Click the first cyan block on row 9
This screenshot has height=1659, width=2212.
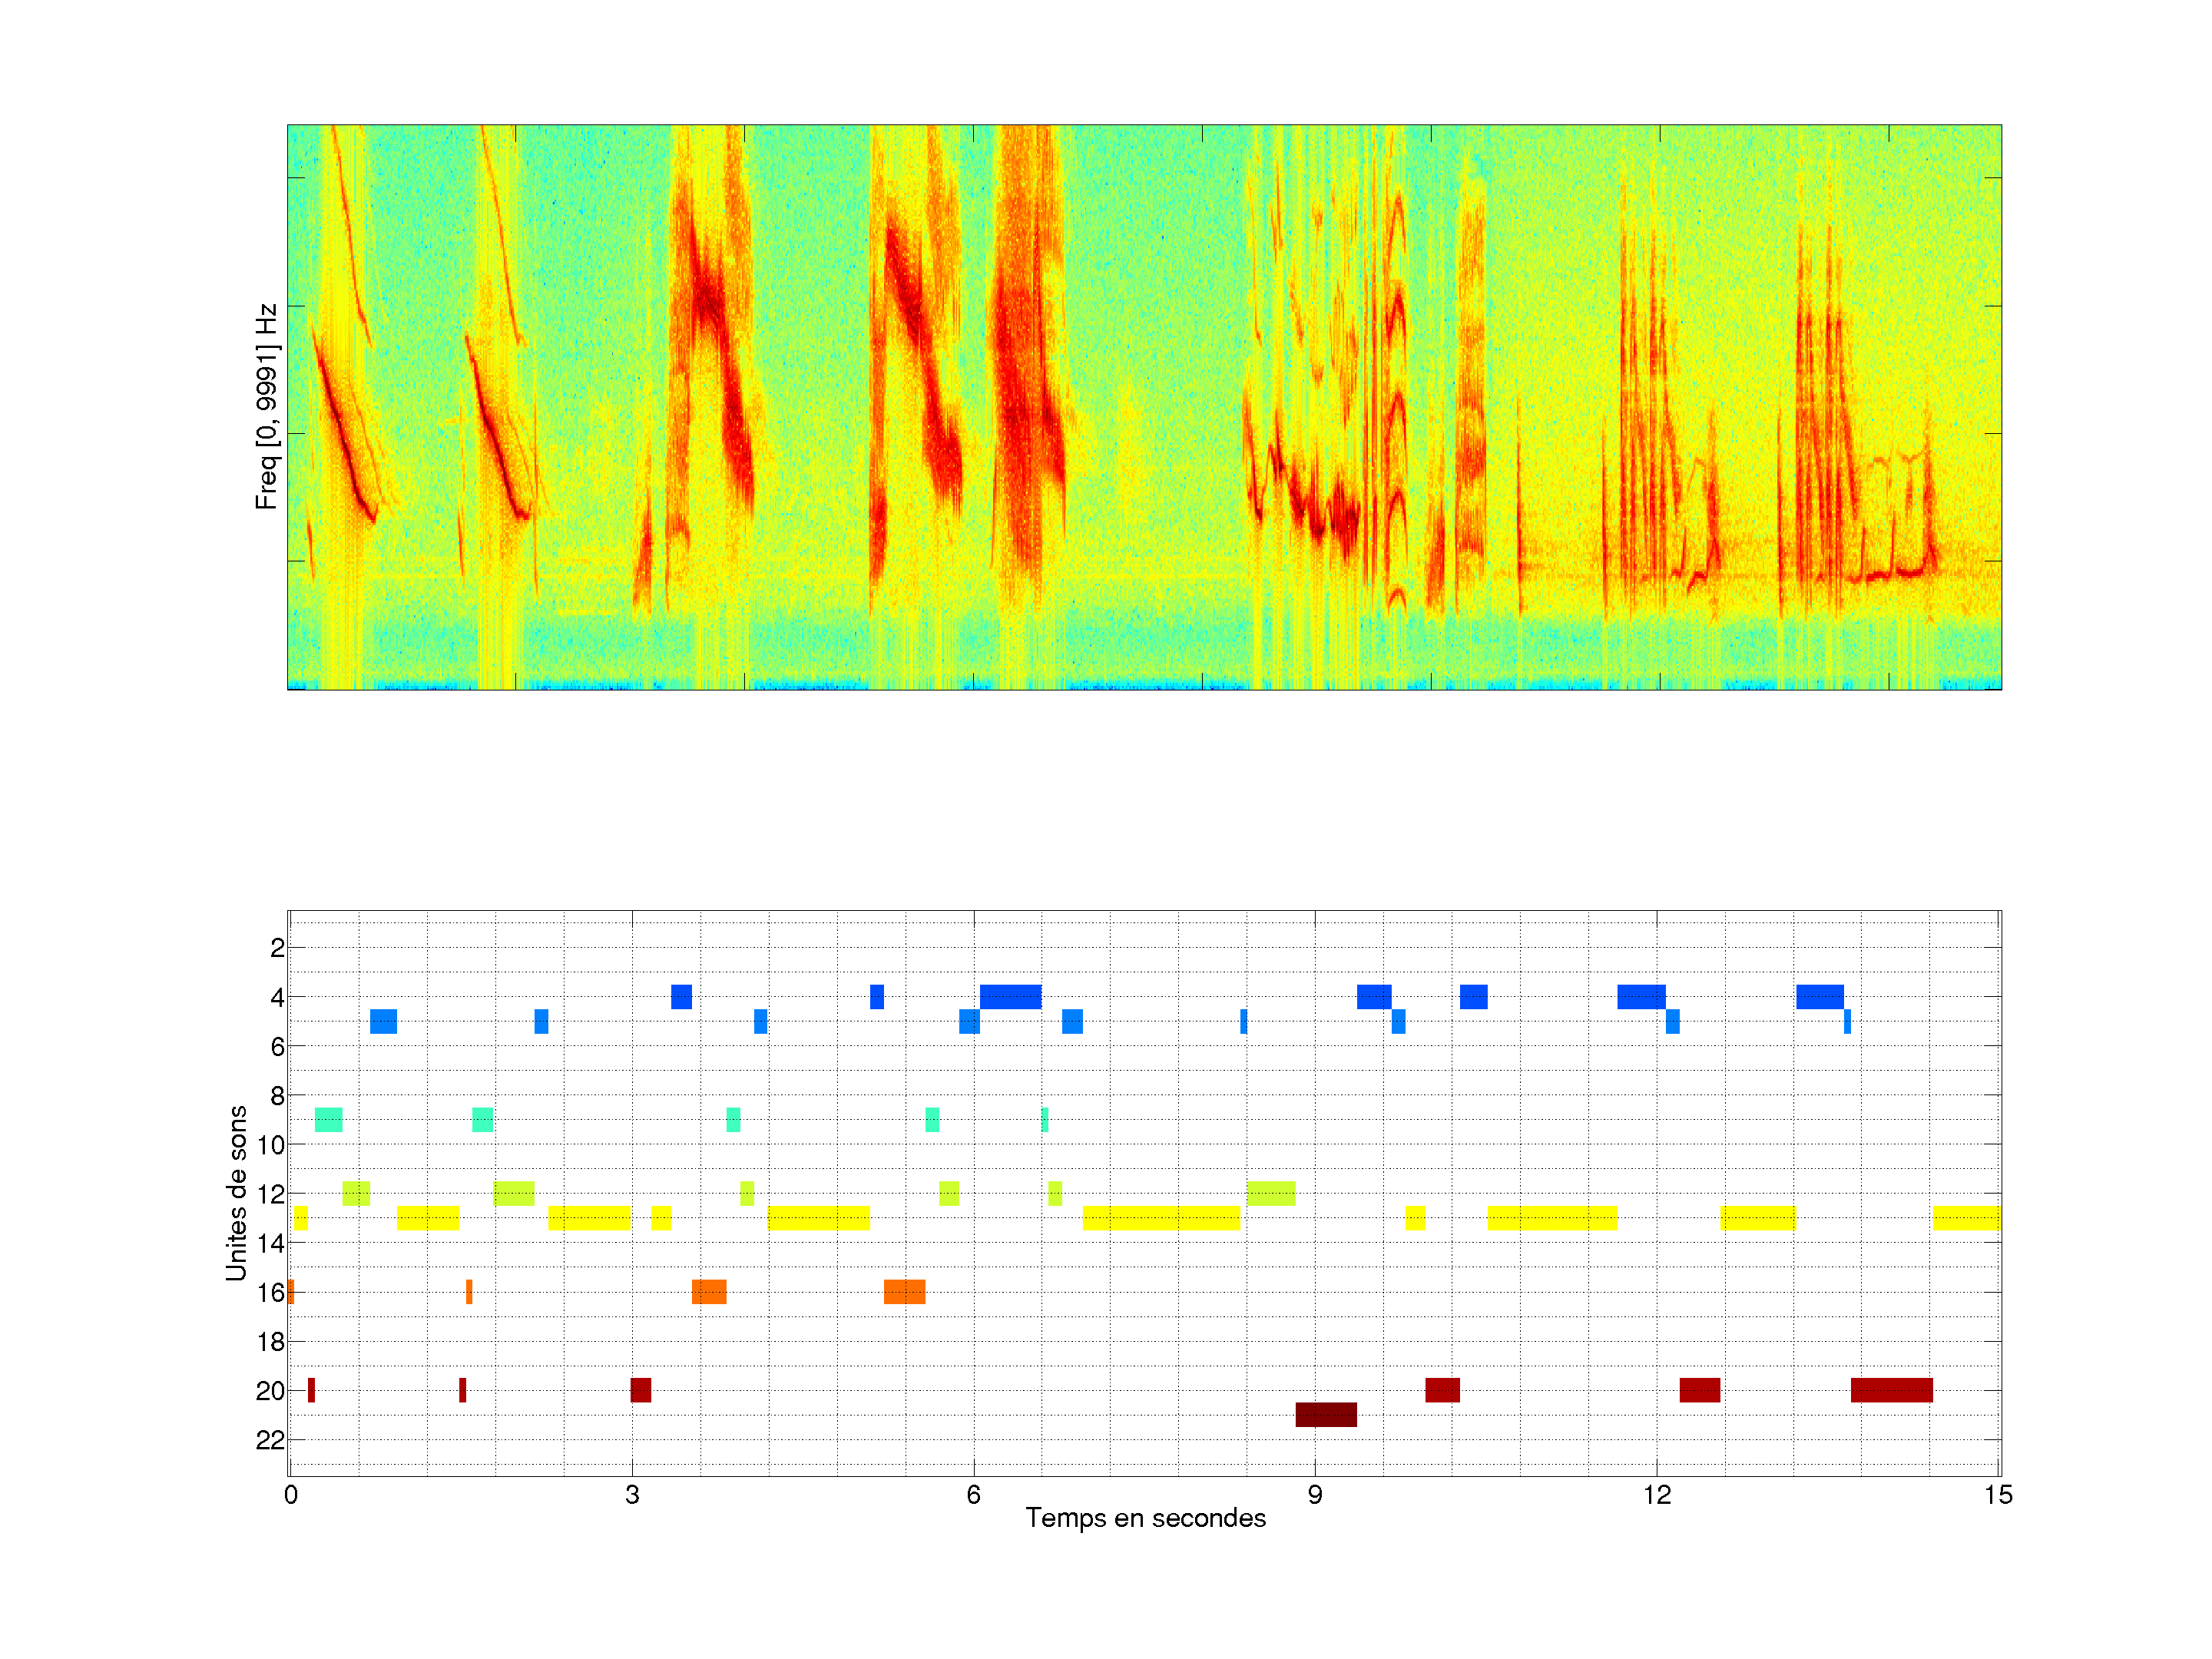point(328,1119)
